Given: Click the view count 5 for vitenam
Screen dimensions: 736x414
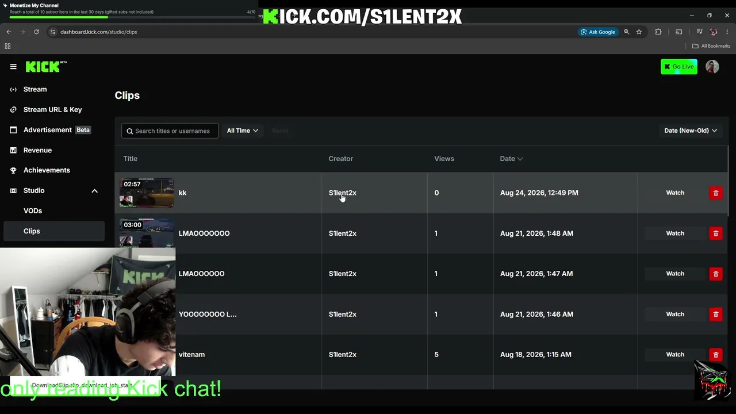Looking at the screenshot, I should point(436,355).
